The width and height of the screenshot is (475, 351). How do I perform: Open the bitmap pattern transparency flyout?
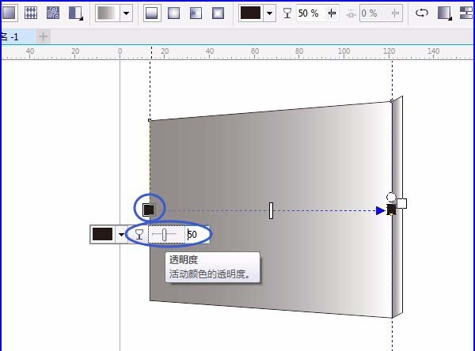pyautogui.click(x=76, y=13)
